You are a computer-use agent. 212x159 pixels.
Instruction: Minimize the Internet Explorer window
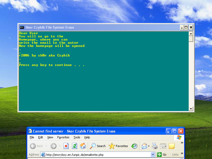169,131
